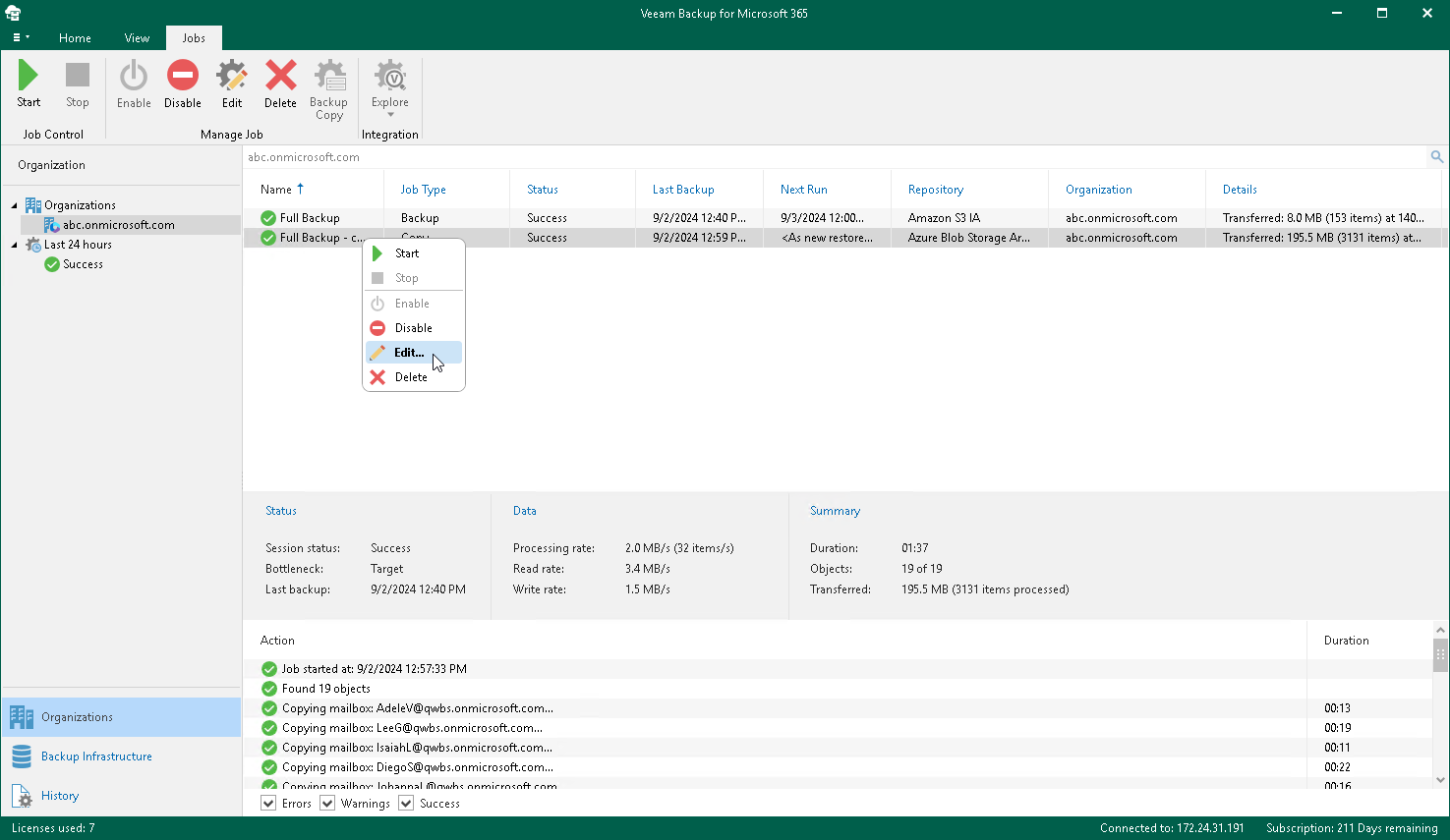Sort by the Details column header
1450x840 pixels.
(1324, 190)
